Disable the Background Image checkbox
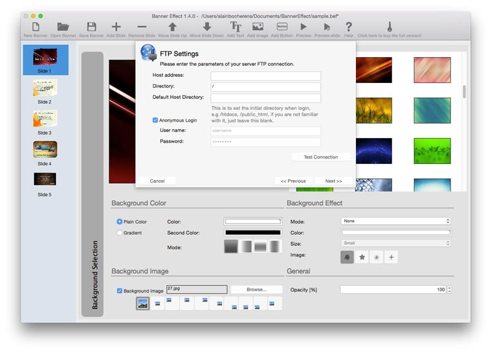Image resolution: width=491 pixels, height=352 pixels. point(120,291)
